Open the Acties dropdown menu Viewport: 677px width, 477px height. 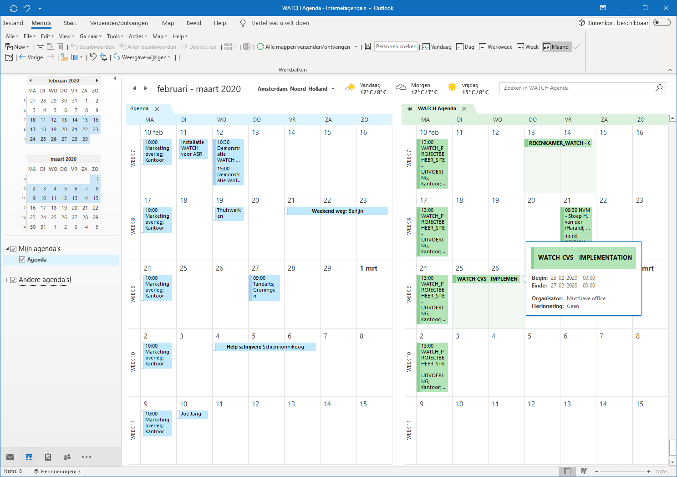coord(138,36)
